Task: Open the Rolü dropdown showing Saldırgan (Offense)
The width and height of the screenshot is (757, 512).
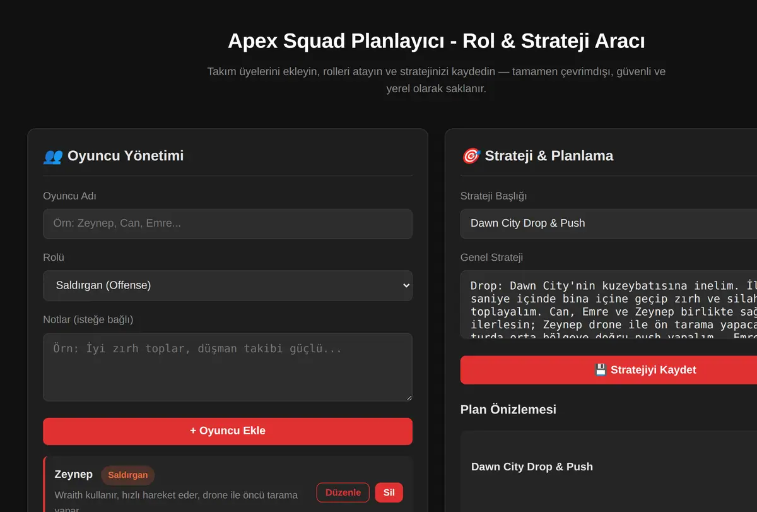Action: pos(228,285)
